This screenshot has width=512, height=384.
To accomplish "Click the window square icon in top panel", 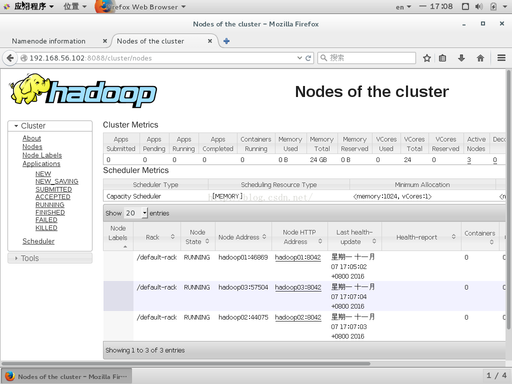I will (465, 6).
